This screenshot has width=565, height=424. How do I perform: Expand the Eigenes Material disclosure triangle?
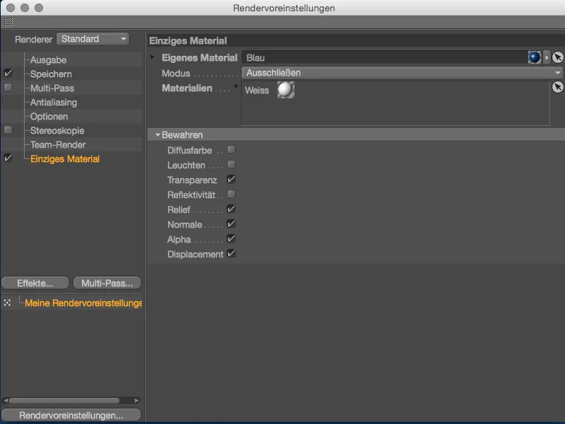153,57
